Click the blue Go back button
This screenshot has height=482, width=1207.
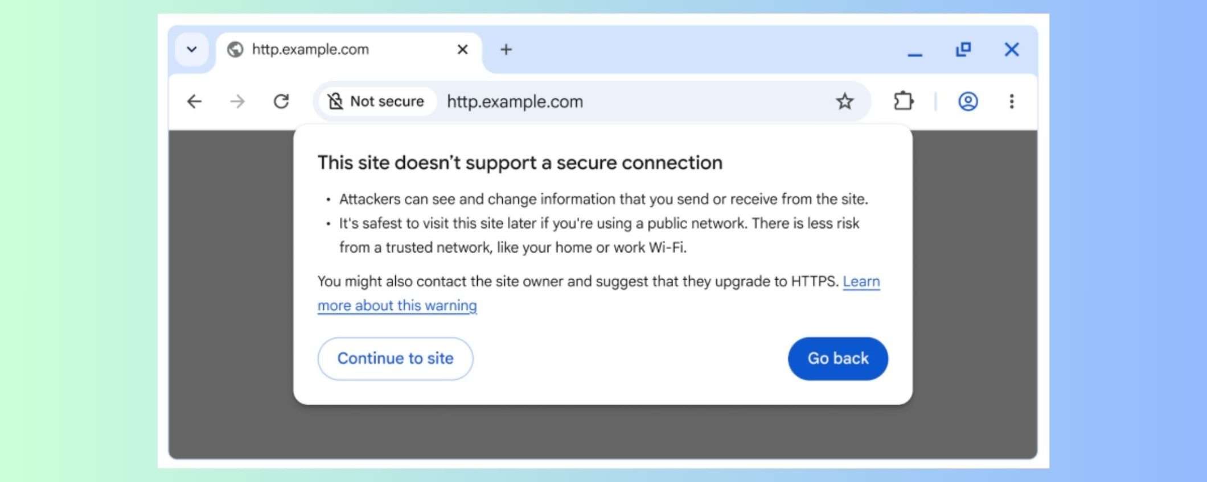pyautogui.click(x=837, y=358)
